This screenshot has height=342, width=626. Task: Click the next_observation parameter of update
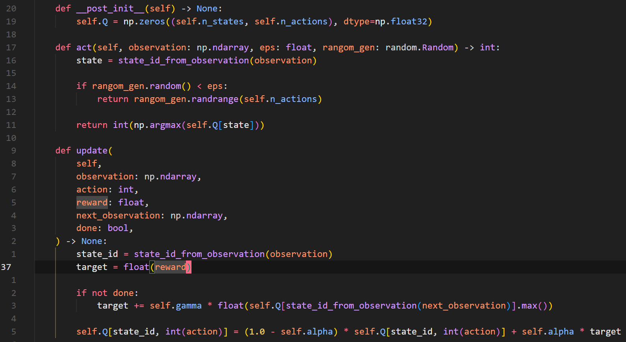click(x=118, y=216)
